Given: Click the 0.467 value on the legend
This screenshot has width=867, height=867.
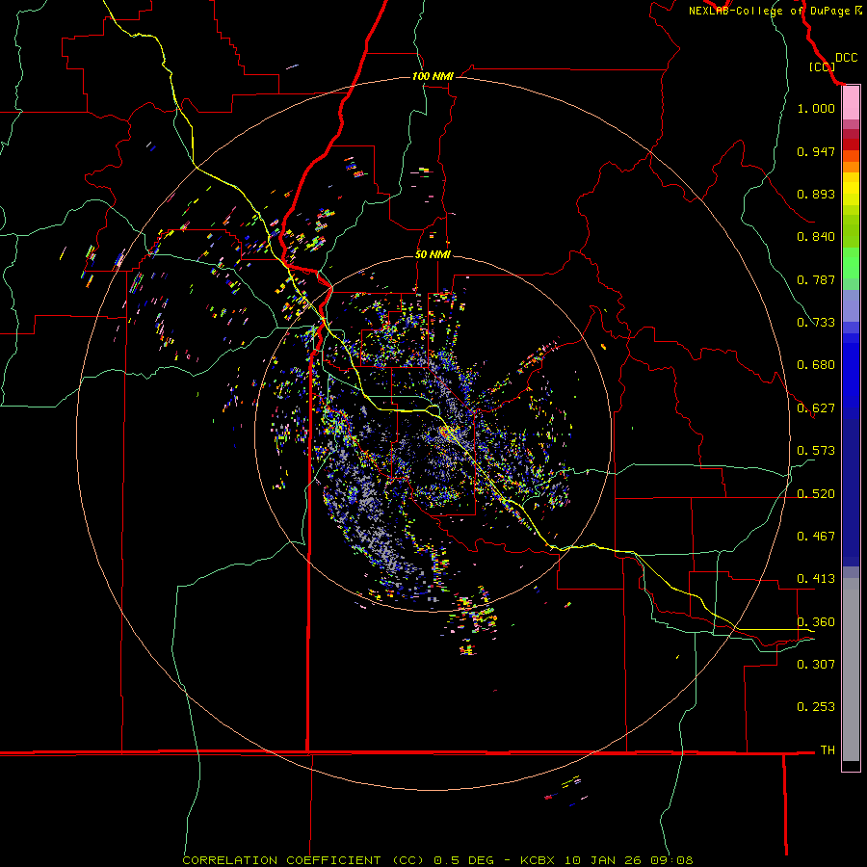Looking at the screenshot, I should (816, 537).
